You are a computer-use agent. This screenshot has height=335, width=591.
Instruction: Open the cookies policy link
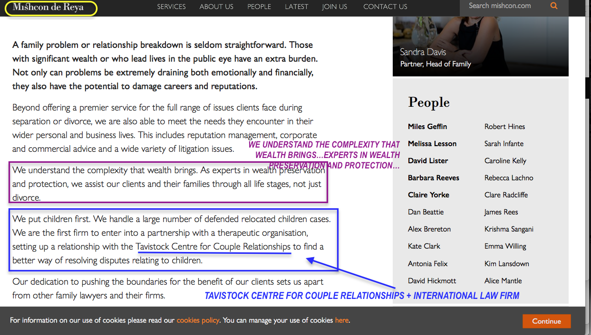(x=198, y=320)
